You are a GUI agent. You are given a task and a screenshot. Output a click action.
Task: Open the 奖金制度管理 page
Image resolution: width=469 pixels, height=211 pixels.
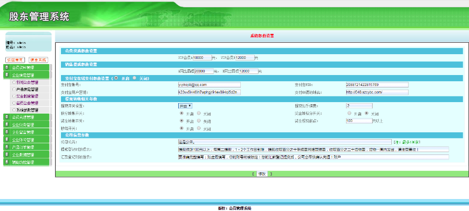pos(27,96)
